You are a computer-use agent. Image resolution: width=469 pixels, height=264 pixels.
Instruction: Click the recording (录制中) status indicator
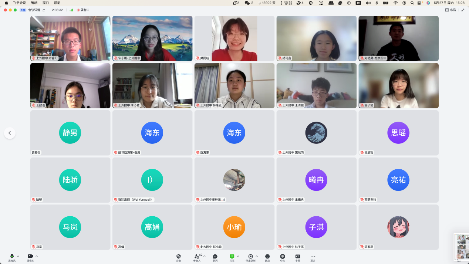tap(83, 10)
